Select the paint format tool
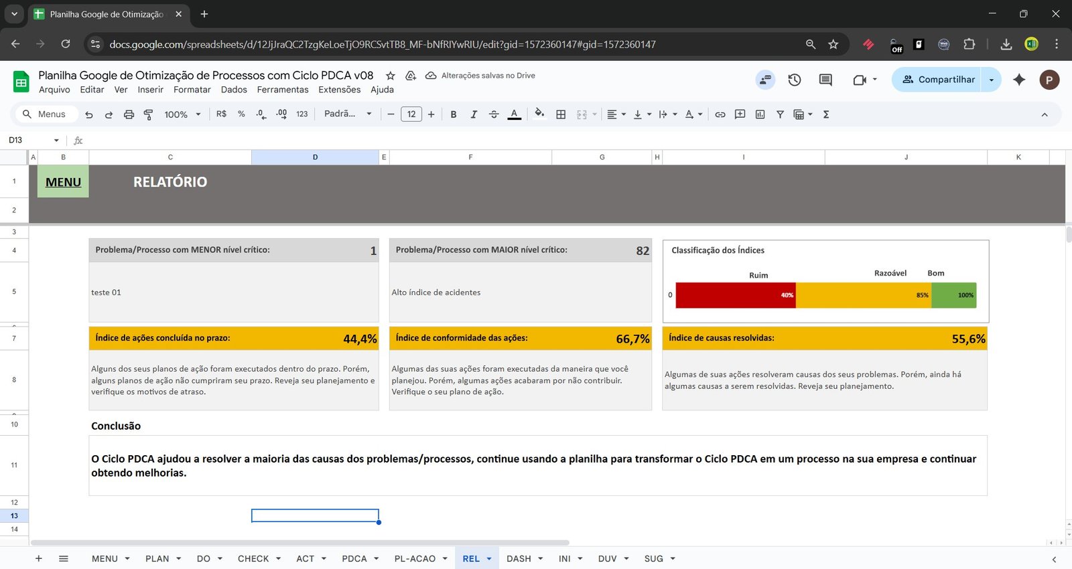 [x=148, y=114]
